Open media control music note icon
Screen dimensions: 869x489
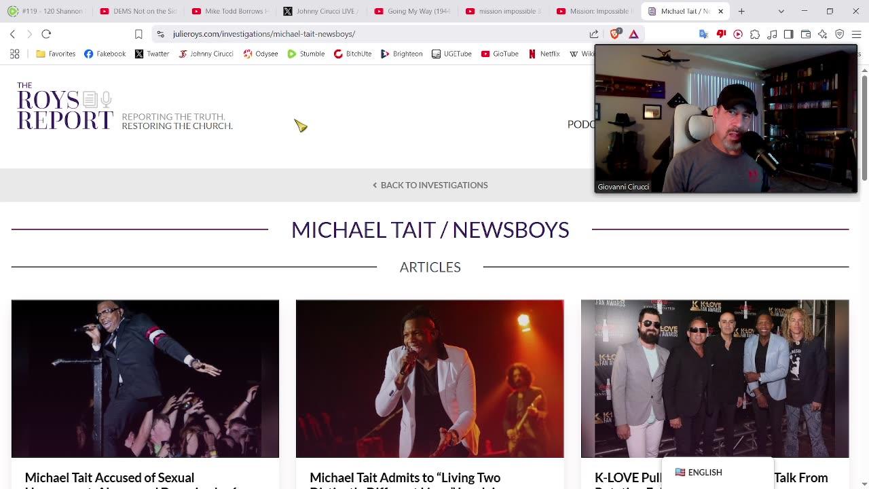pos(772,34)
